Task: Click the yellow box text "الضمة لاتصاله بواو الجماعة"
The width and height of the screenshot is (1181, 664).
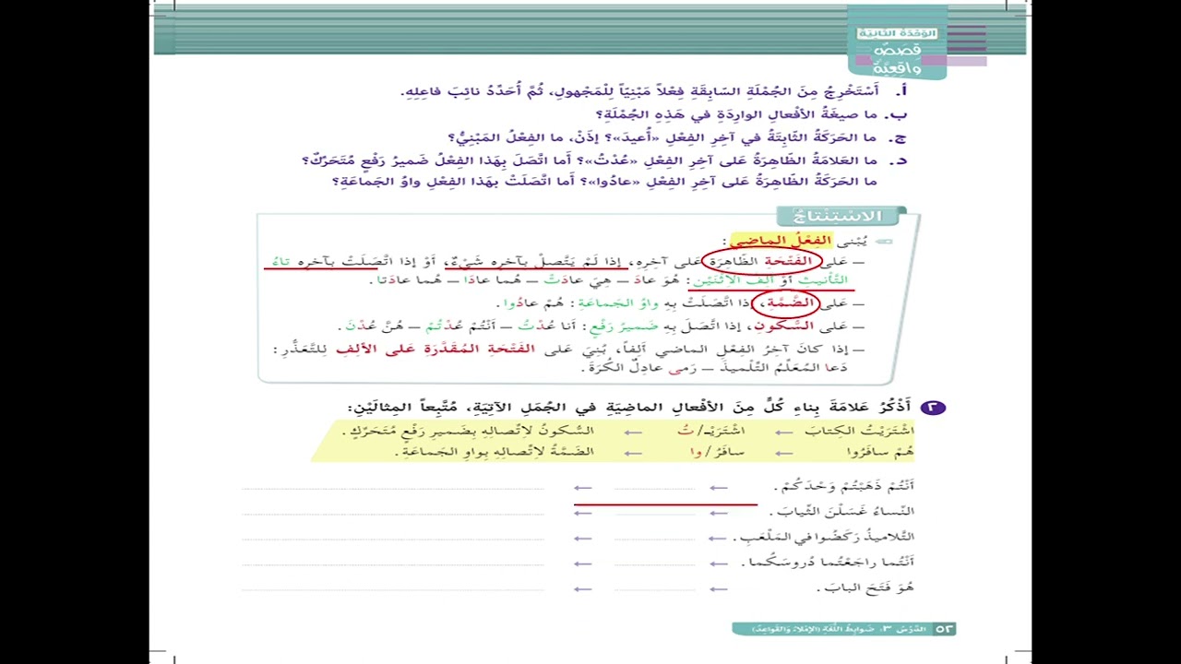Action: click(x=495, y=452)
